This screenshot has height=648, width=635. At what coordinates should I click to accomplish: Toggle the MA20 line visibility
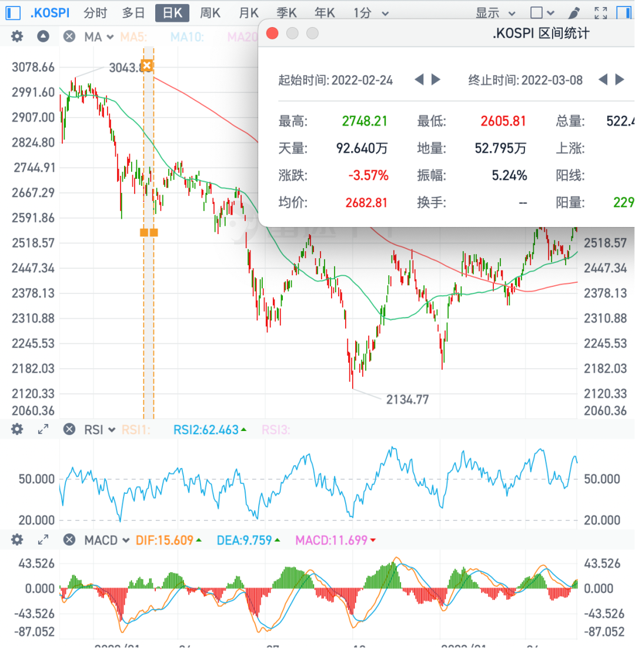(242, 37)
